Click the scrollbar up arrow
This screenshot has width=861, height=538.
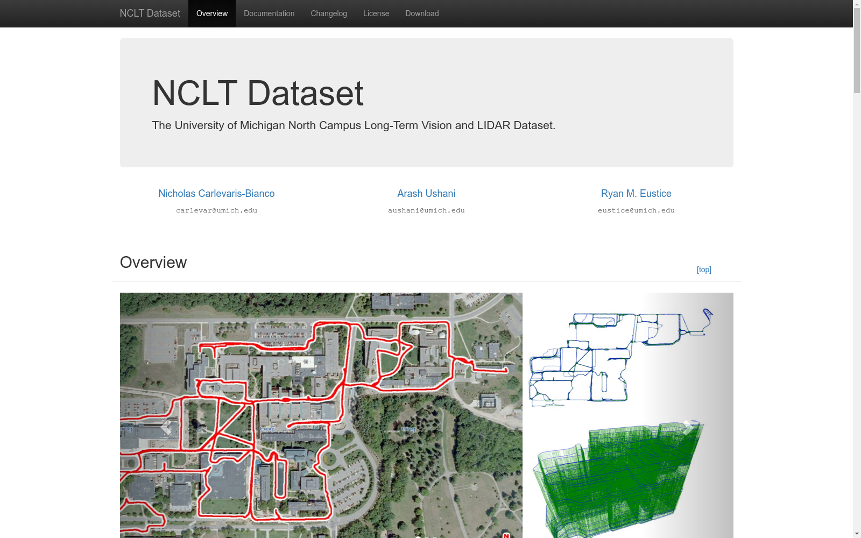(x=857, y=4)
